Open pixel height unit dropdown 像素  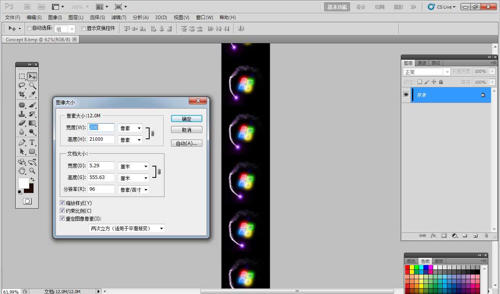coord(130,140)
